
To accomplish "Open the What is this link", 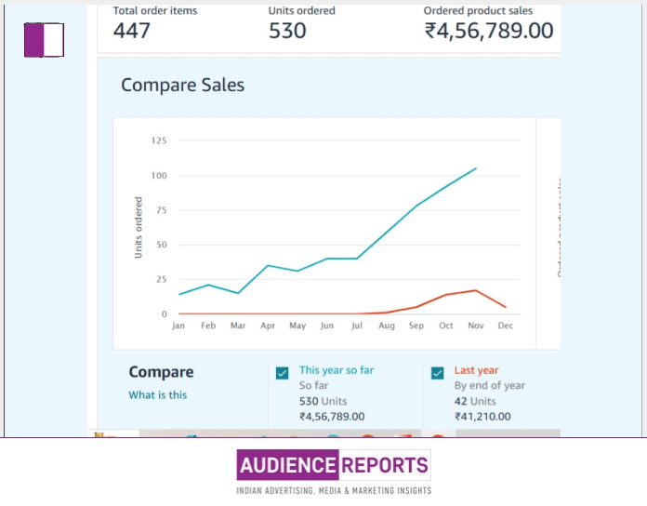I will [x=157, y=395].
